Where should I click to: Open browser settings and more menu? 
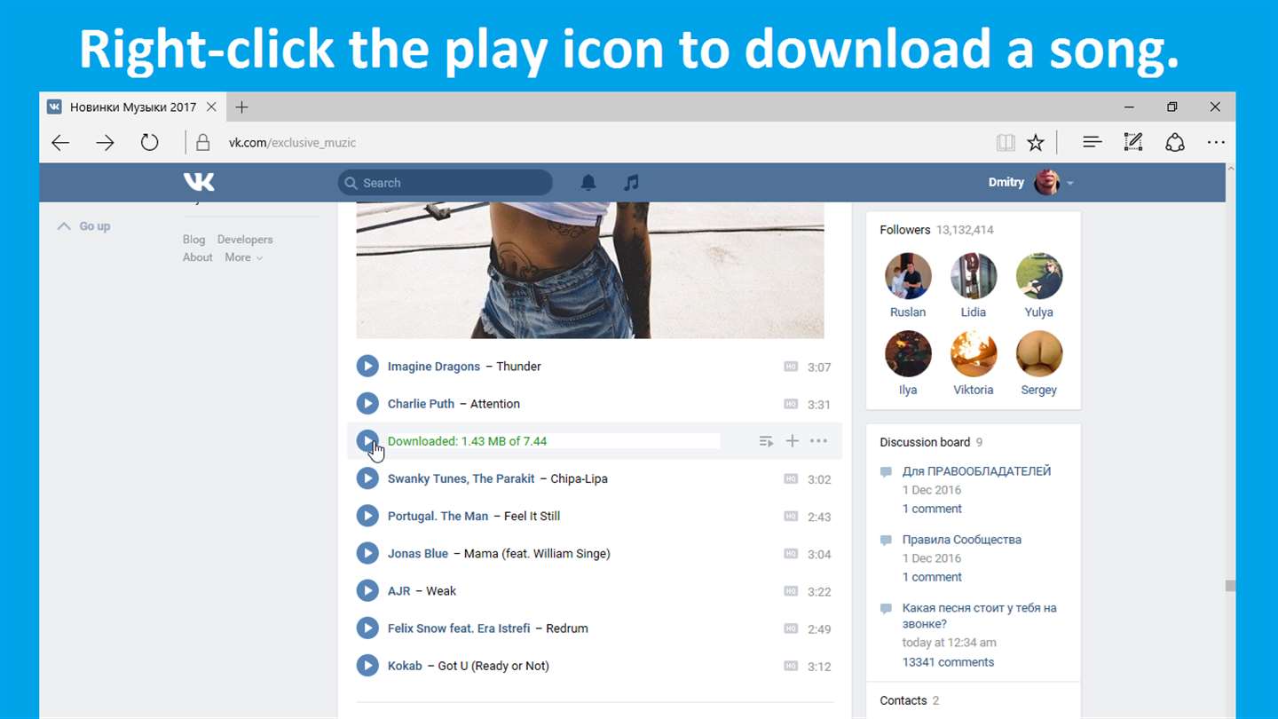1216,142
